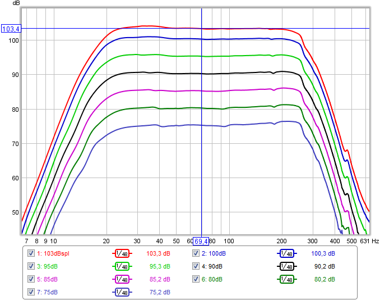Click the 200 label on the Hz axis

point(281,241)
